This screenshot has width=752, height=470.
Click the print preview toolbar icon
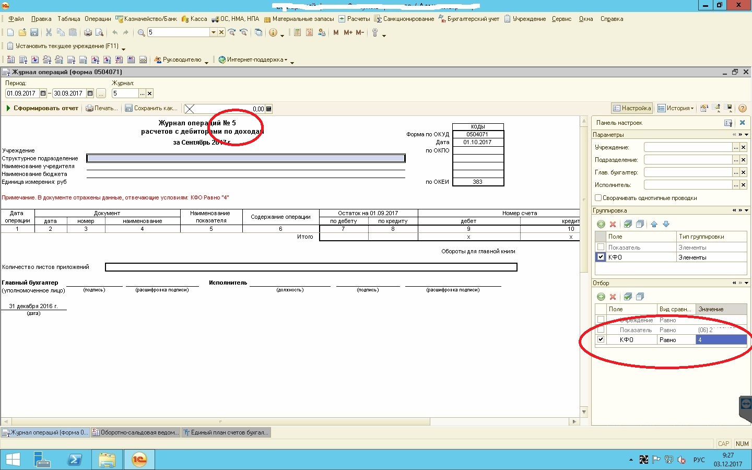coord(99,32)
